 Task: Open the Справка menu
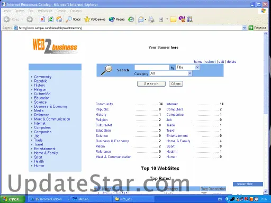pos(76,11)
